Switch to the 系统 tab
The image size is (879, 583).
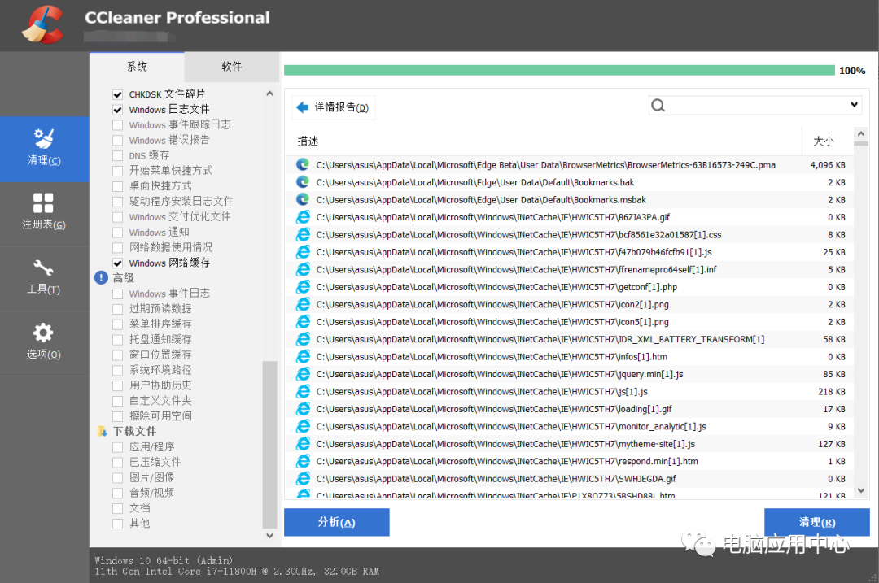(137, 67)
